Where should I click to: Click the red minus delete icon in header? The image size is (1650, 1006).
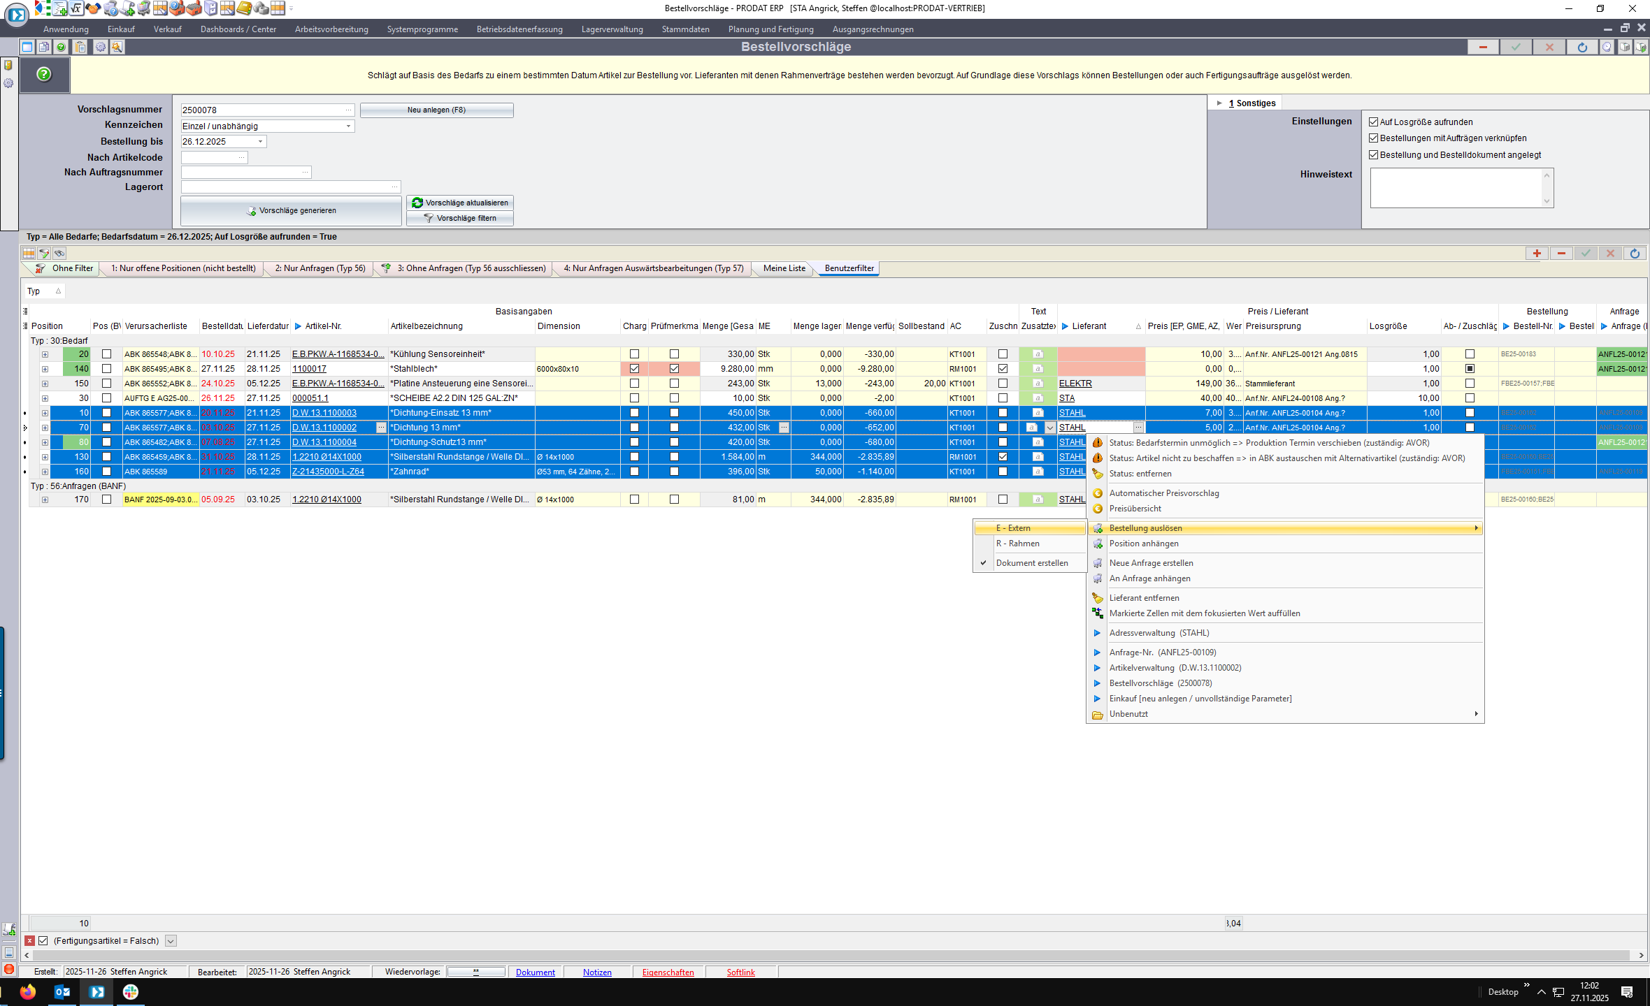coord(1482,47)
